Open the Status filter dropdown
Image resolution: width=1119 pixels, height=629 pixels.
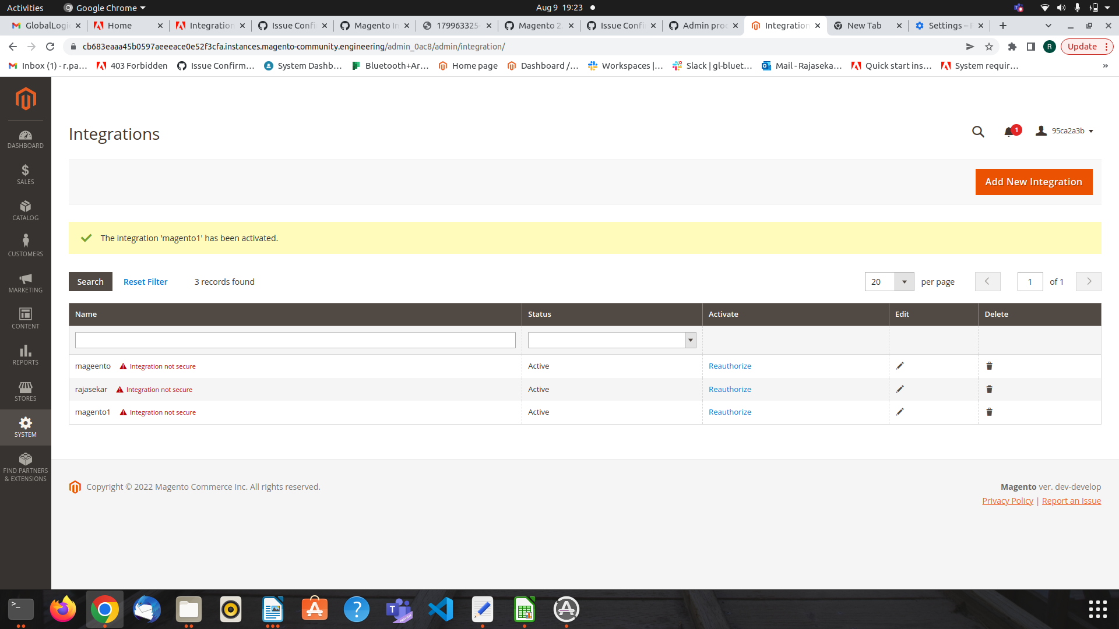(690, 340)
